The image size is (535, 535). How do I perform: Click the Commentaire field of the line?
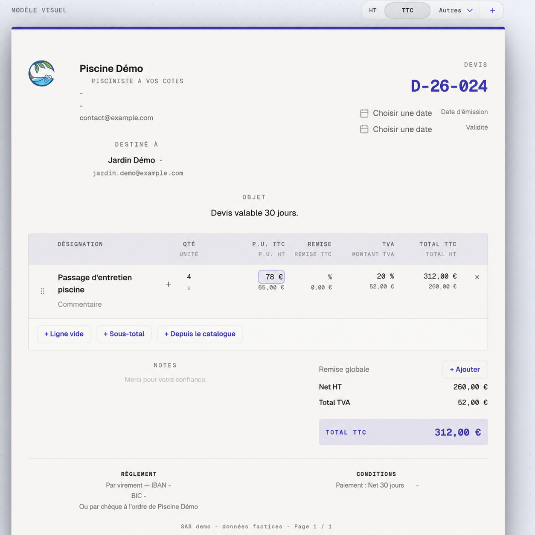tap(80, 304)
